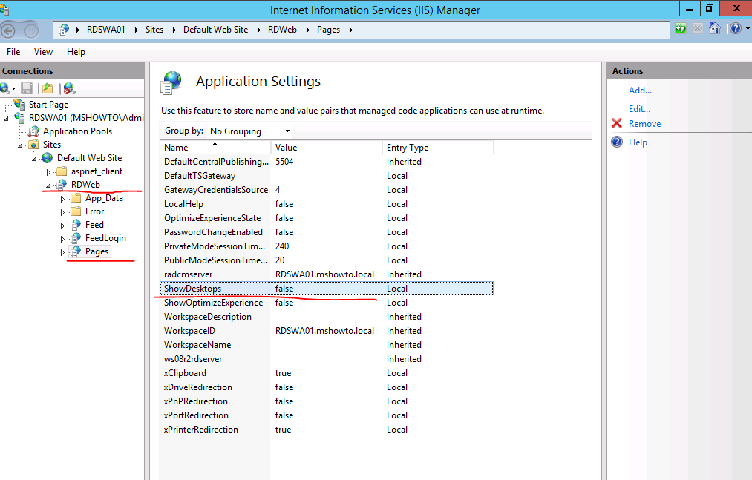Sort by the Value column header
The image size is (752, 480).
click(x=327, y=147)
